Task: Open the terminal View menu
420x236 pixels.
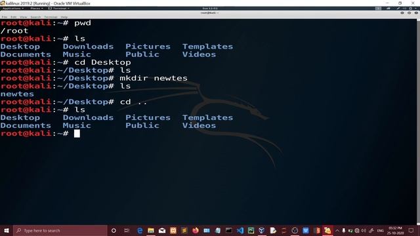Action: point(24,17)
